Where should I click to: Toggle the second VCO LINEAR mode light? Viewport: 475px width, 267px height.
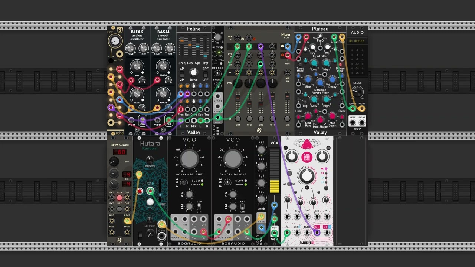[246, 184]
